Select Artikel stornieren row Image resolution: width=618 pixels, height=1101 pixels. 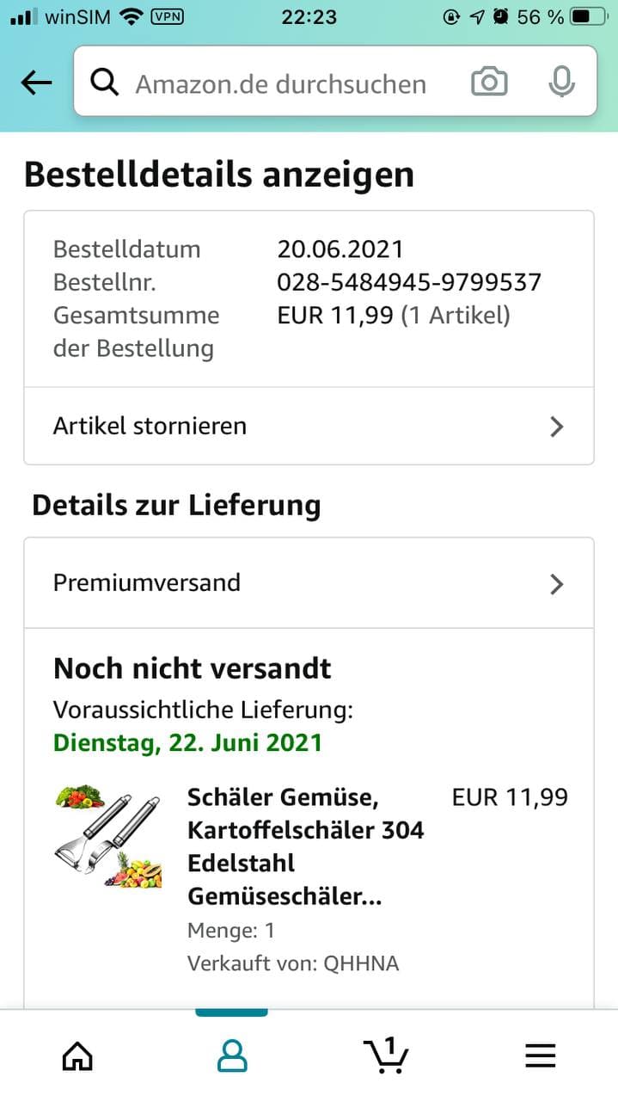[309, 426]
